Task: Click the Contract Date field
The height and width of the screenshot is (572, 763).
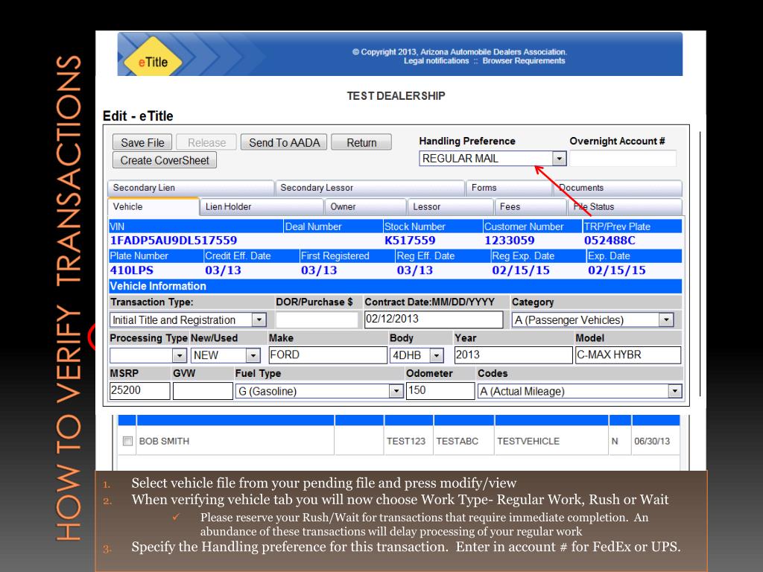Action: pyautogui.click(x=434, y=320)
